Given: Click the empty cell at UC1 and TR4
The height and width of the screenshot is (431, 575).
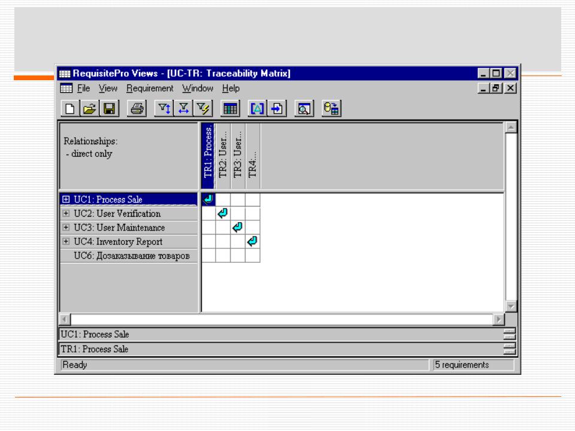Looking at the screenshot, I should click(x=253, y=200).
